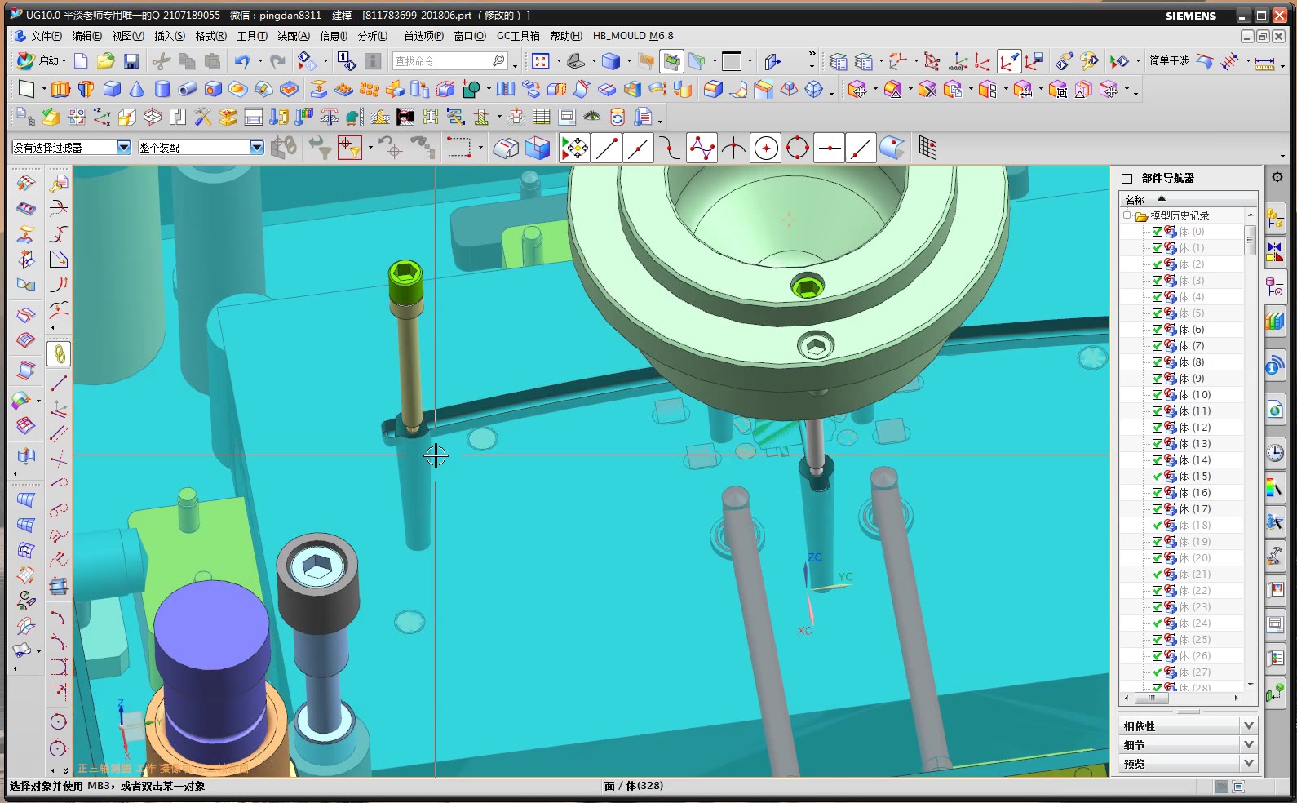Click the Measure Distance ruler icon
This screenshot has width=1297, height=803.
(x=1264, y=62)
